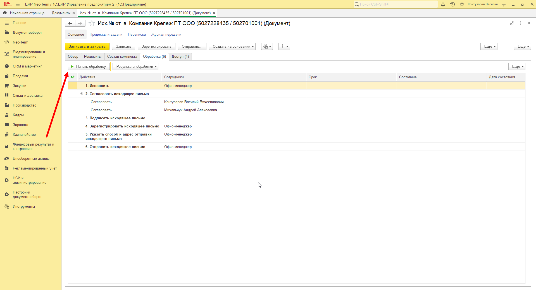Screen dimensions: 536x290
Task: Switch to Доступ (4) tab
Action: click(x=180, y=57)
